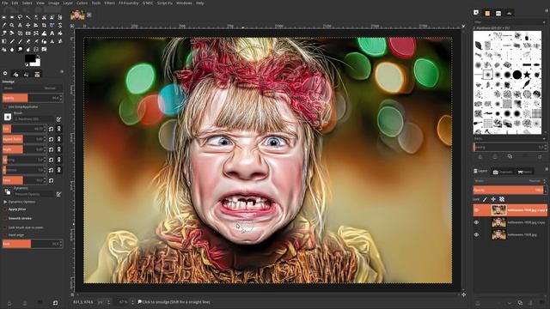This screenshot has height=309, width=550.
Task: Select the Free Select lasso tool
Action: 20,17
